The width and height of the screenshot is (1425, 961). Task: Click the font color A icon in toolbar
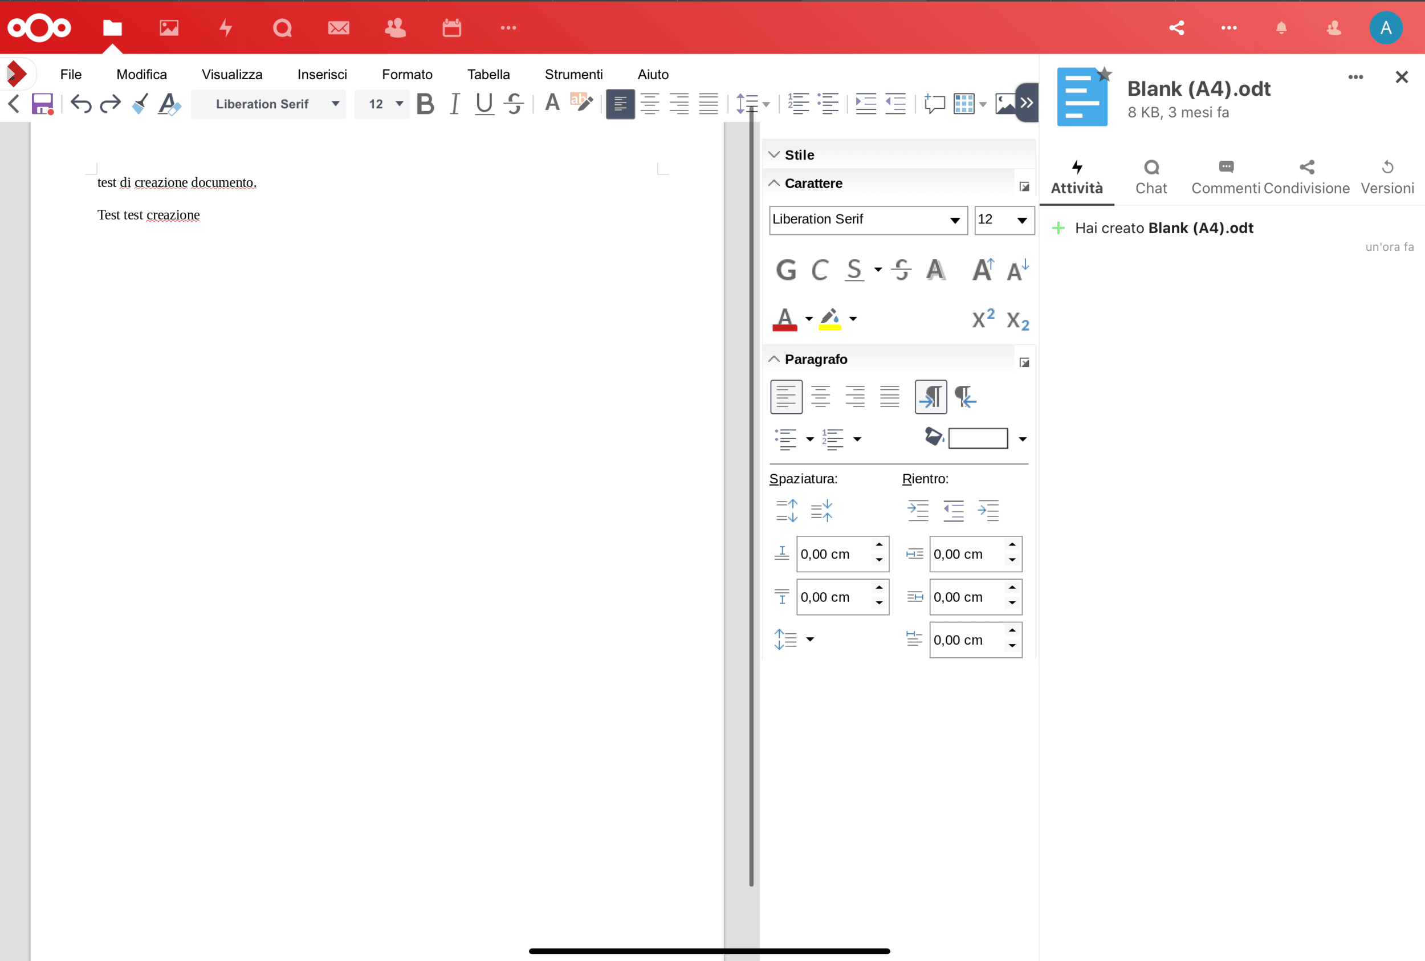coord(552,103)
